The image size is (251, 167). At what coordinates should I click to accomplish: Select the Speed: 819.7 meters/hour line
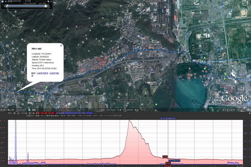(x=43, y=62)
